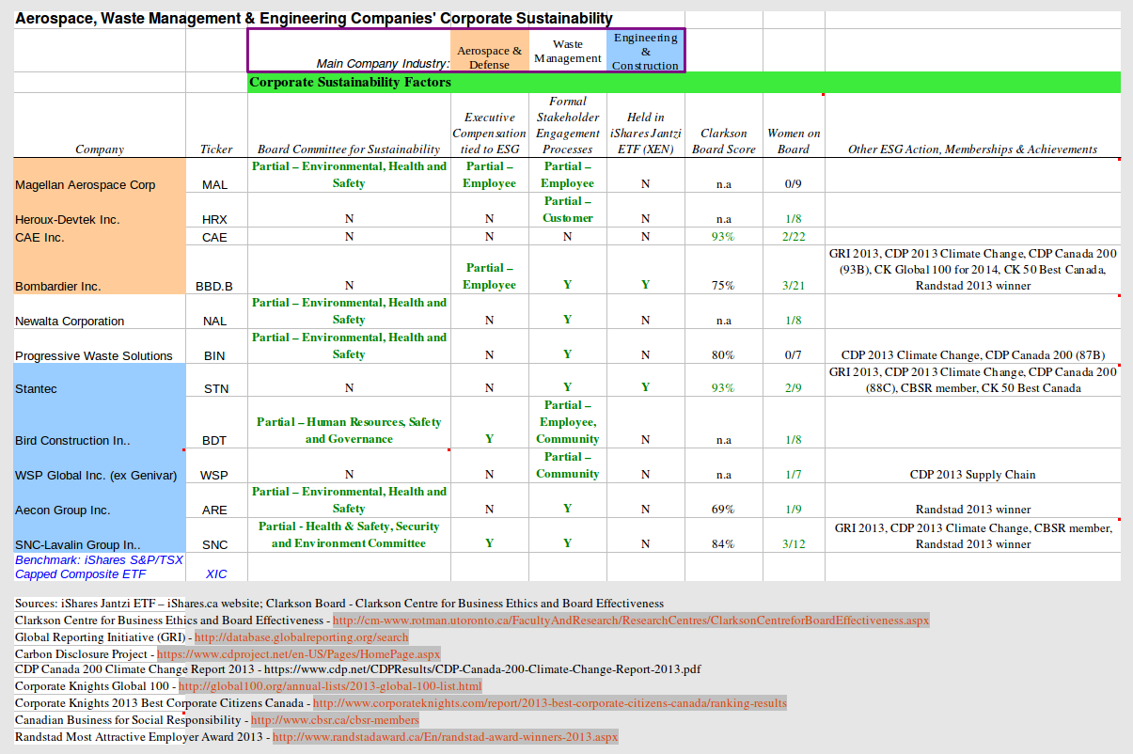Select the SNC-Lavalin Group company cell
1133x754 pixels.
(100, 535)
